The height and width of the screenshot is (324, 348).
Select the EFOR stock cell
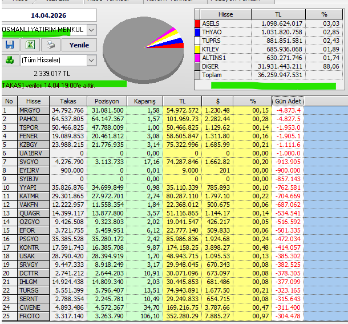coord(33,230)
